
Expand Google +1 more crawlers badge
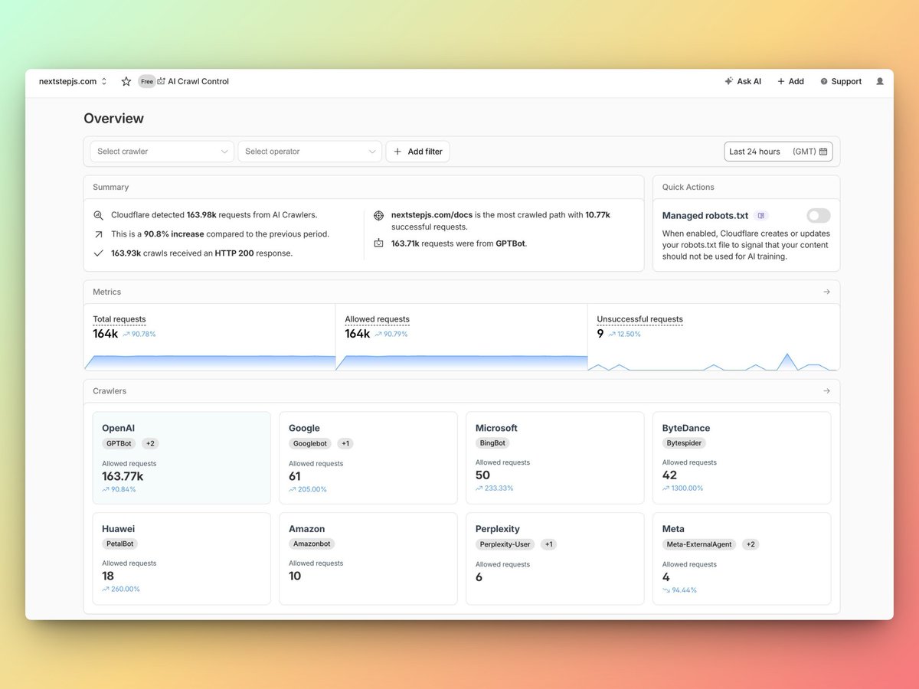pos(345,443)
